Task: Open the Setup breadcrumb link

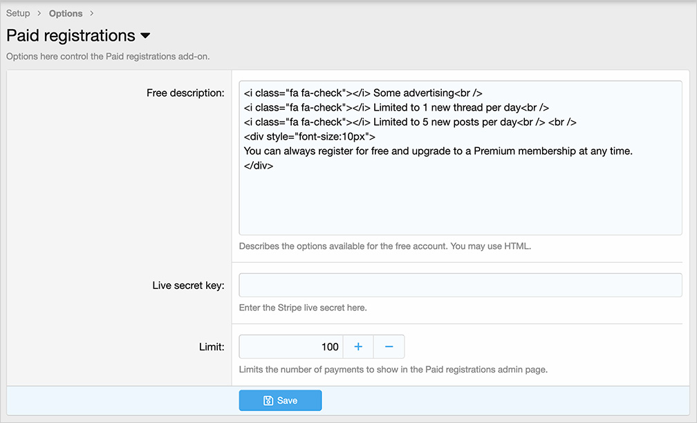Action: 18,13
